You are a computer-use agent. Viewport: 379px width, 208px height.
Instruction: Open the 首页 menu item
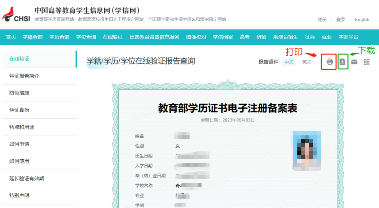[x=11, y=37]
